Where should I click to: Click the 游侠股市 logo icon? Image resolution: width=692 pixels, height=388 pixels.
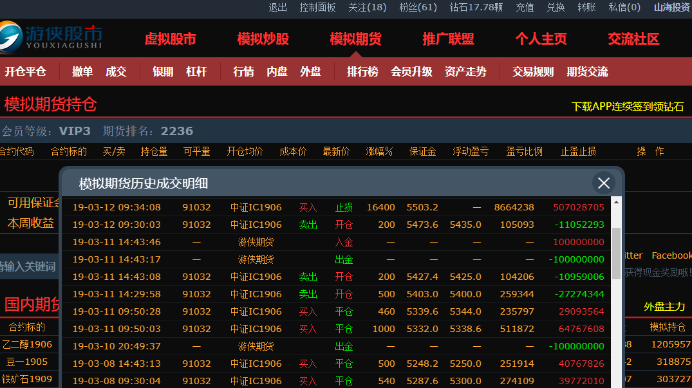click(10, 37)
